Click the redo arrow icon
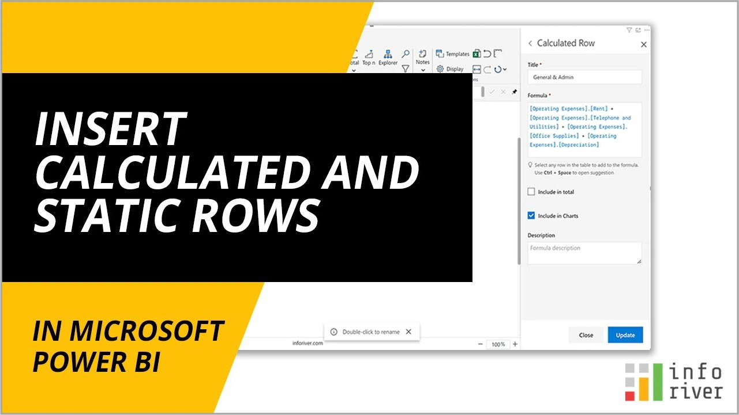The height and width of the screenshot is (415, 739). coord(487,69)
